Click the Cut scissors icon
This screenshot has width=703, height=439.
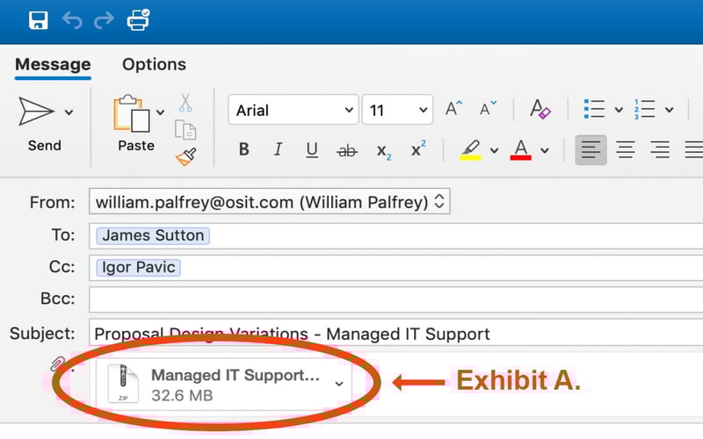[x=185, y=103]
